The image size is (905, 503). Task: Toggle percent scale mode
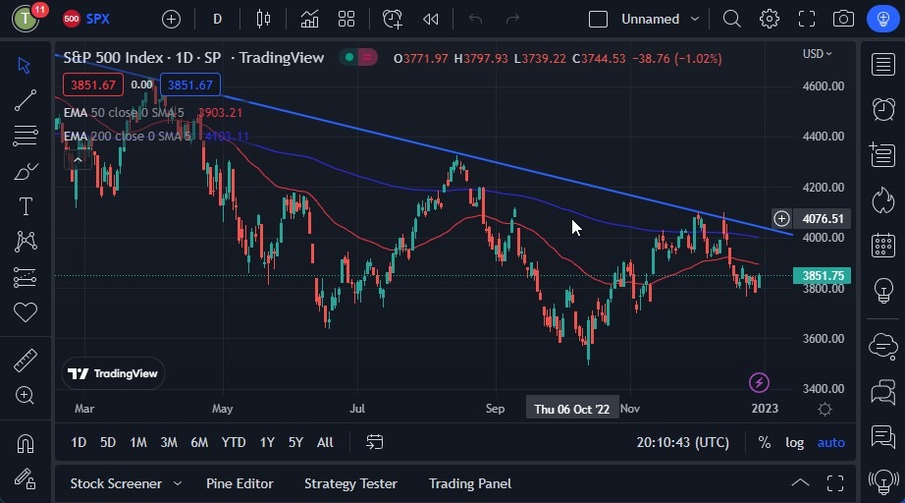pos(765,443)
